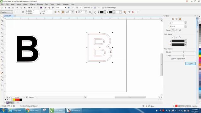Choose Round Corner option in docker
Image resolution: width=201 pixels, height=113 pixels.
pos(177,30)
